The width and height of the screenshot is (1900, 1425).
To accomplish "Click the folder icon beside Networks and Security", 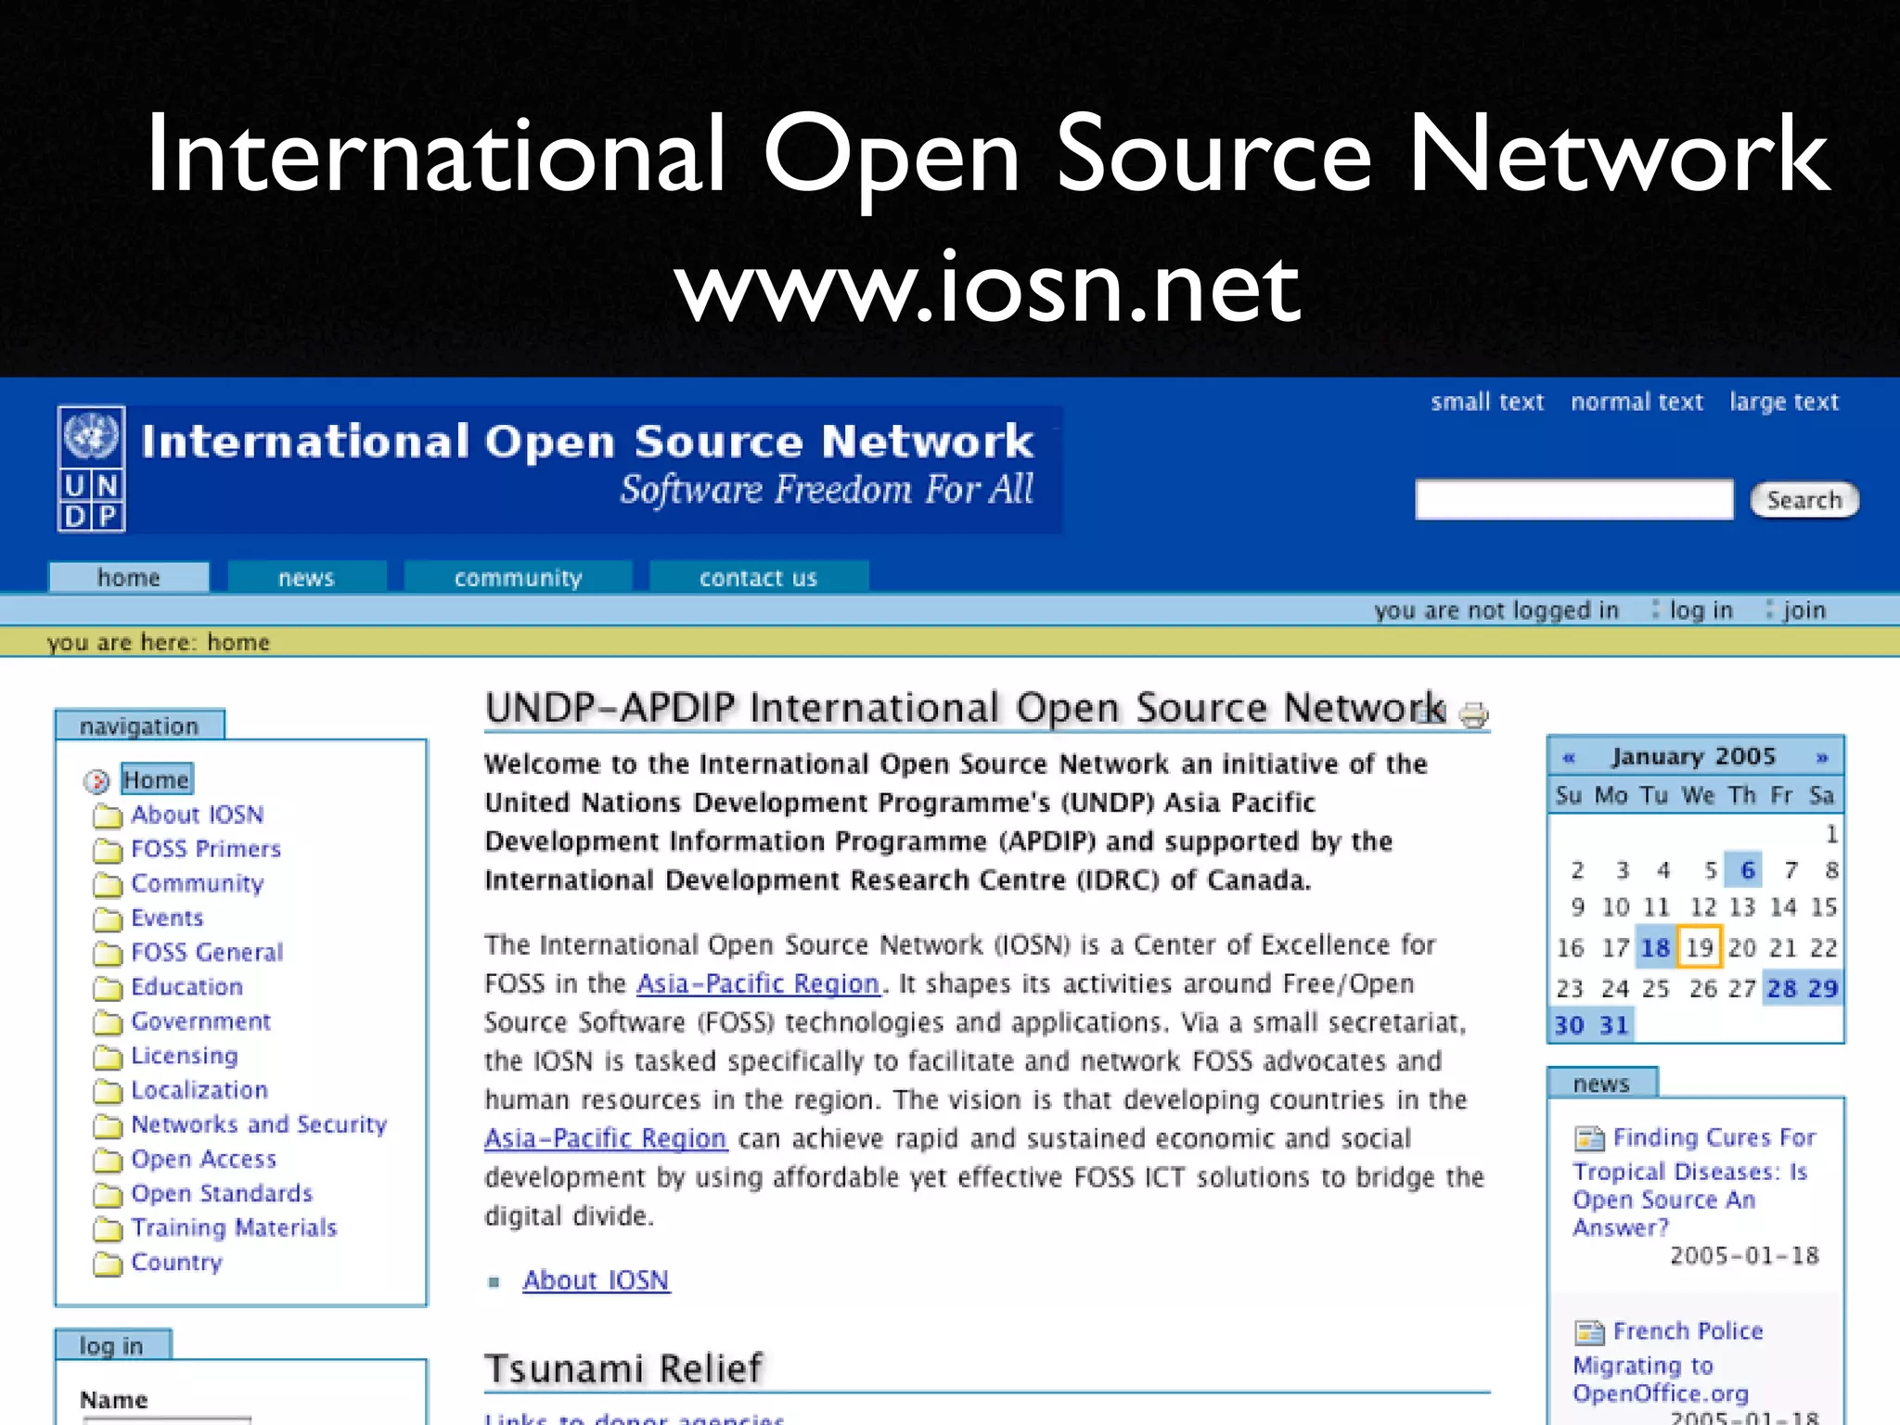I will click(x=108, y=1125).
